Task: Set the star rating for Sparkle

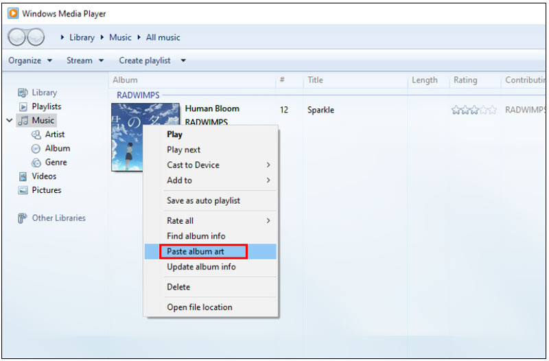Action: coord(474,110)
